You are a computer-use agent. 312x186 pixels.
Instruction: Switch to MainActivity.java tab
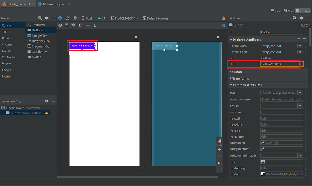point(54,4)
